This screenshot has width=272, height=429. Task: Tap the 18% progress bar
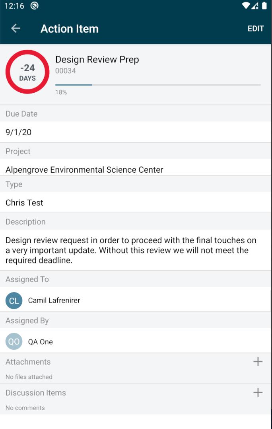click(x=158, y=85)
